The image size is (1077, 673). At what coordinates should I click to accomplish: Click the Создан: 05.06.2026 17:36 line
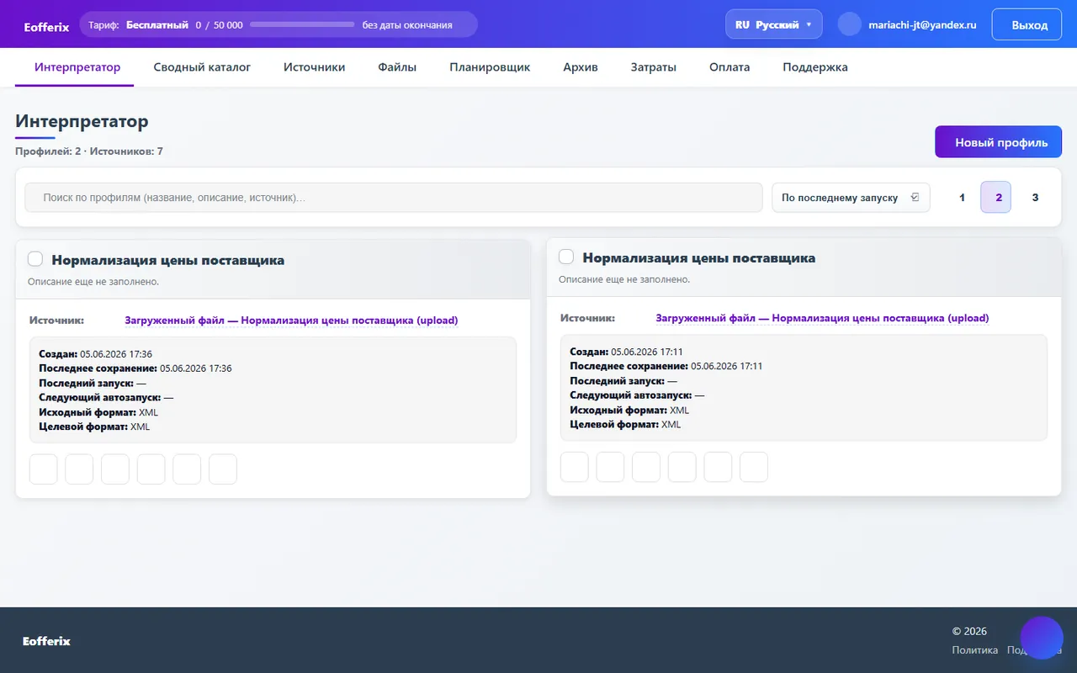click(96, 354)
